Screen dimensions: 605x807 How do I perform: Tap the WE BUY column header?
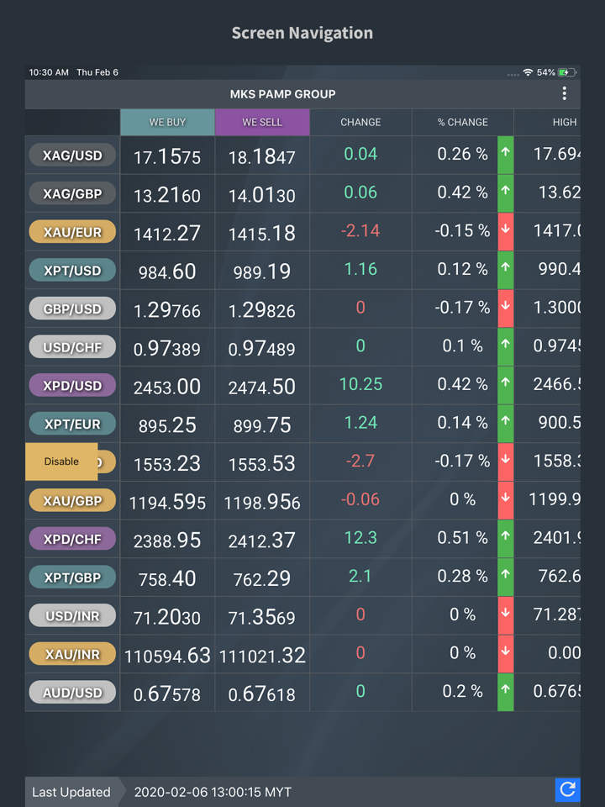[167, 122]
